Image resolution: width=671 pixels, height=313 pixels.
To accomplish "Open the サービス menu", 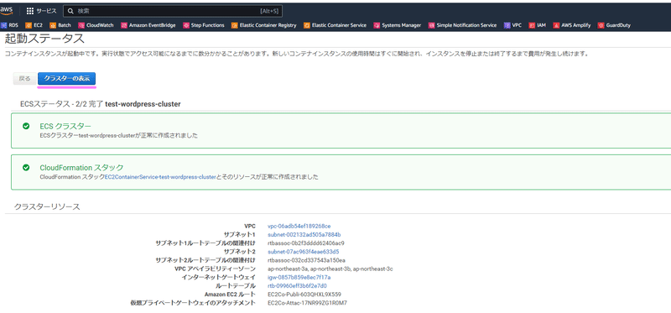I will 41,11.
